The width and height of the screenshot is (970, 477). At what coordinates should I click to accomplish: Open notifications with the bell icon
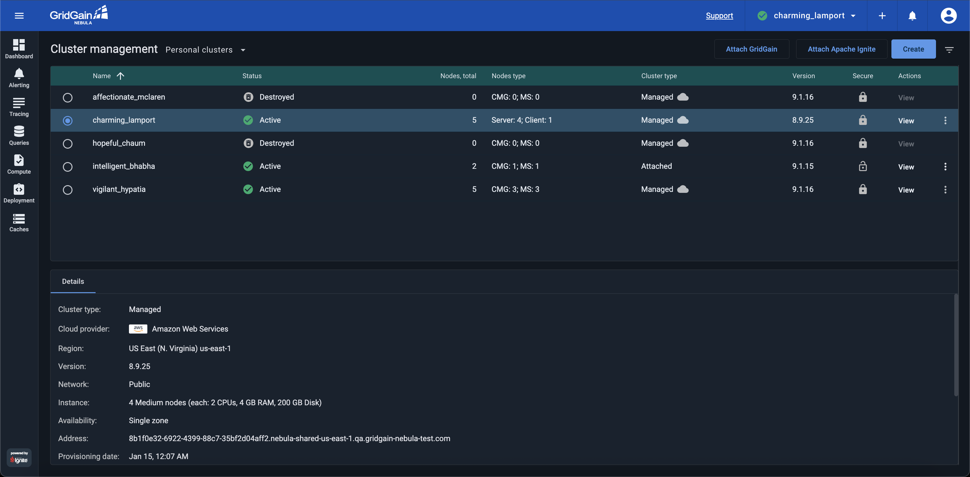(x=912, y=15)
